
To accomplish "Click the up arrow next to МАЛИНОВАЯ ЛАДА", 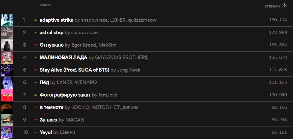I will [x=35, y=58].
